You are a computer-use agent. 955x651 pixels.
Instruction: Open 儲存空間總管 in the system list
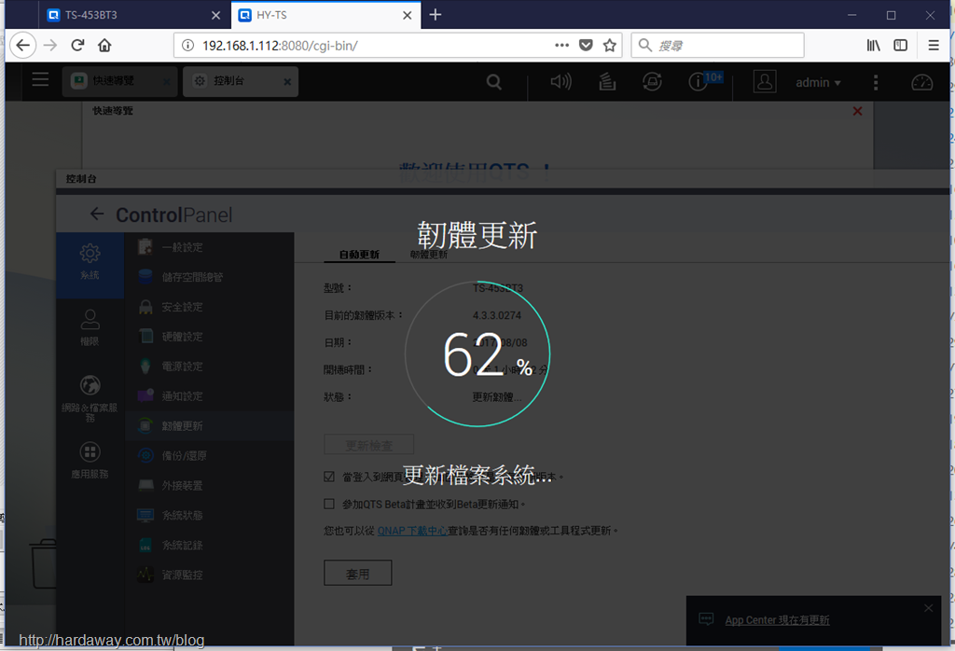(209, 277)
